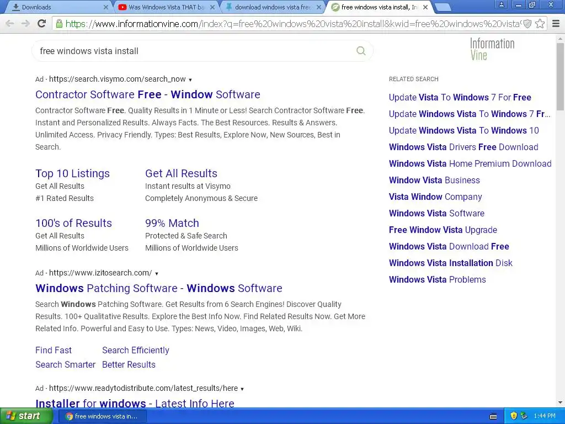Click the Search Efficiently link
Image resolution: width=565 pixels, height=424 pixels.
[136, 350]
